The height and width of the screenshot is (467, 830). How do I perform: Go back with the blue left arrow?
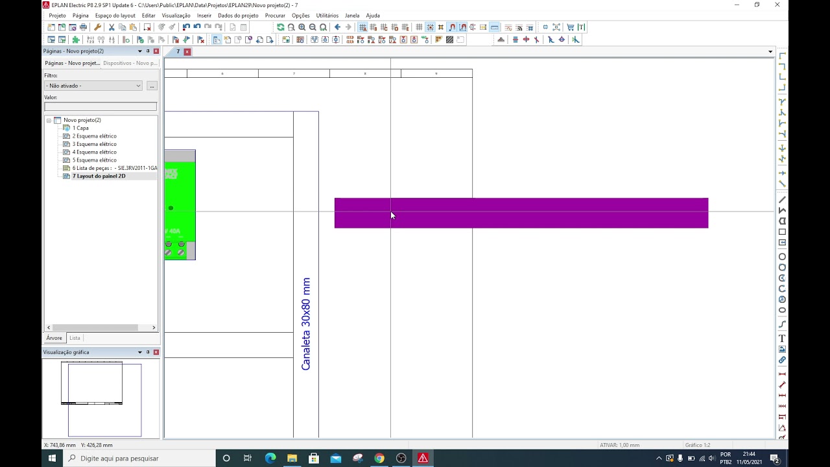tap(337, 27)
